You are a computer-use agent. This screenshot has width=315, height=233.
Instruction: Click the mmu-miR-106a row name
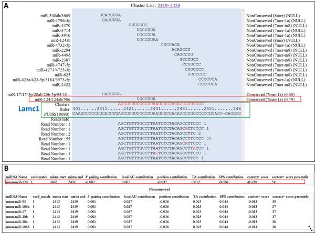click(18, 206)
